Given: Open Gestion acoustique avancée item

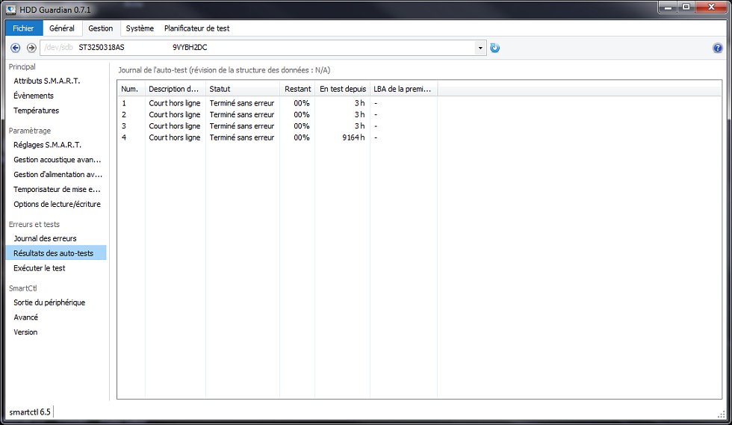Looking at the screenshot, I should [x=57, y=160].
